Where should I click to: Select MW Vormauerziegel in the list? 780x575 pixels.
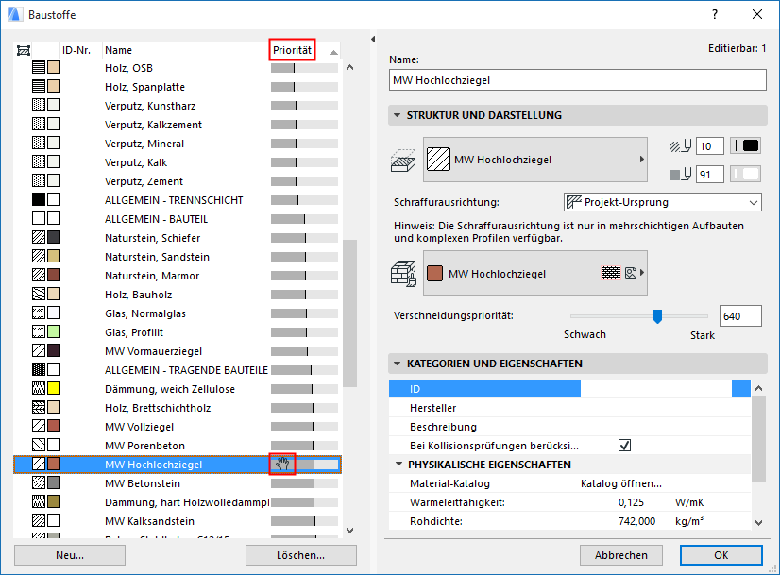(178, 350)
